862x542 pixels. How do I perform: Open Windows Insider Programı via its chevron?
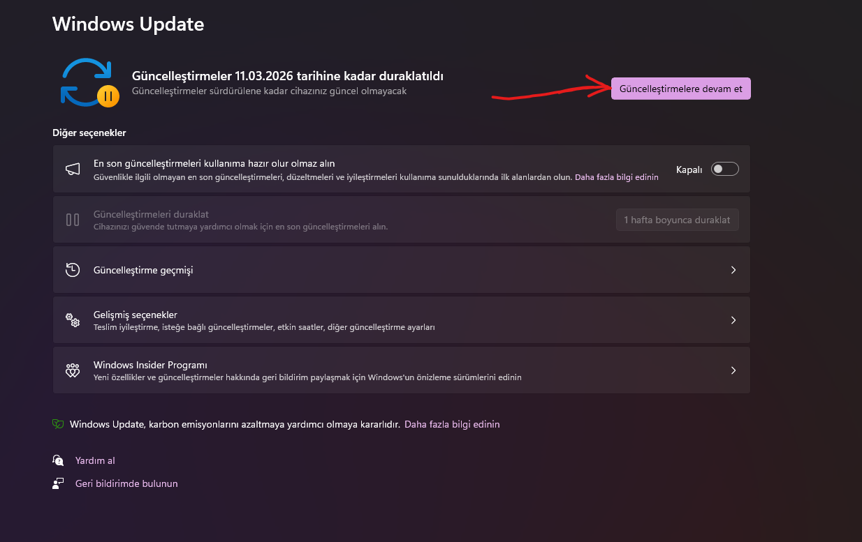point(733,370)
